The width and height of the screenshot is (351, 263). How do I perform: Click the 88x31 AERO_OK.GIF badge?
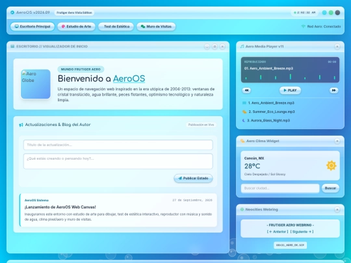point(290,245)
